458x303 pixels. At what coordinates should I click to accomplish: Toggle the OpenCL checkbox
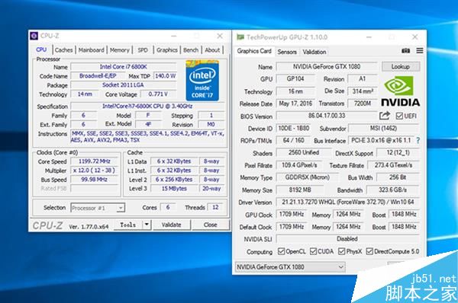tap(281, 251)
